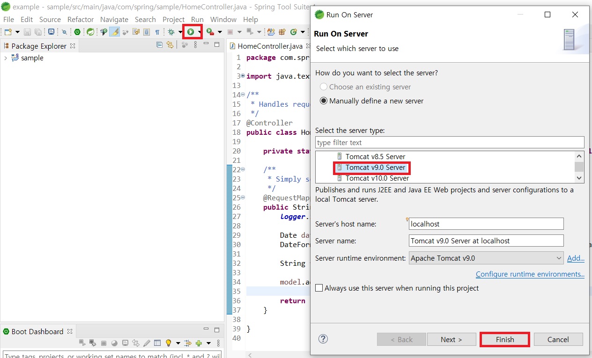Select Manually define a new server
Screen dimensions: 592x358
pyautogui.click(x=324, y=101)
